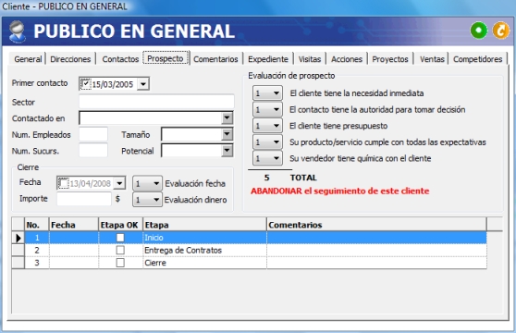Click the Importe amount field
The height and width of the screenshot is (333, 516).
[x=84, y=199]
